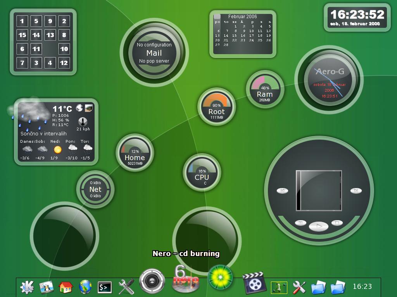The height and width of the screenshot is (297, 397).
Task: Move puzzle tile 12
Action: [64, 63]
